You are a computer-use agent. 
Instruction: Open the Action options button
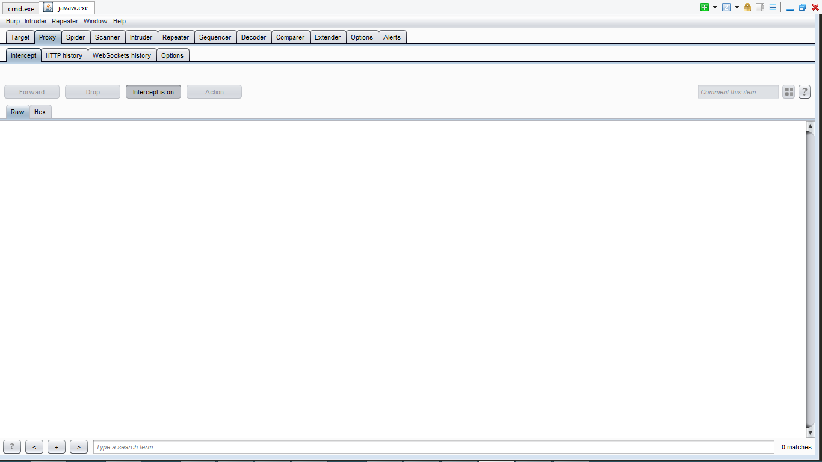pyautogui.click(x=214, y=92)
